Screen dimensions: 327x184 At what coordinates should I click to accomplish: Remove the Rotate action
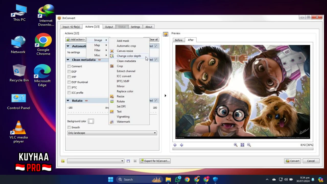click(x=86, y=101)
